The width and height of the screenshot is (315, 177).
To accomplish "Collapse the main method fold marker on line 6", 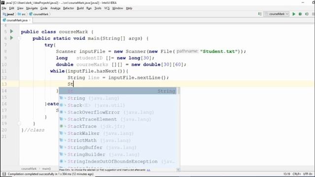I will click(19, 38).
